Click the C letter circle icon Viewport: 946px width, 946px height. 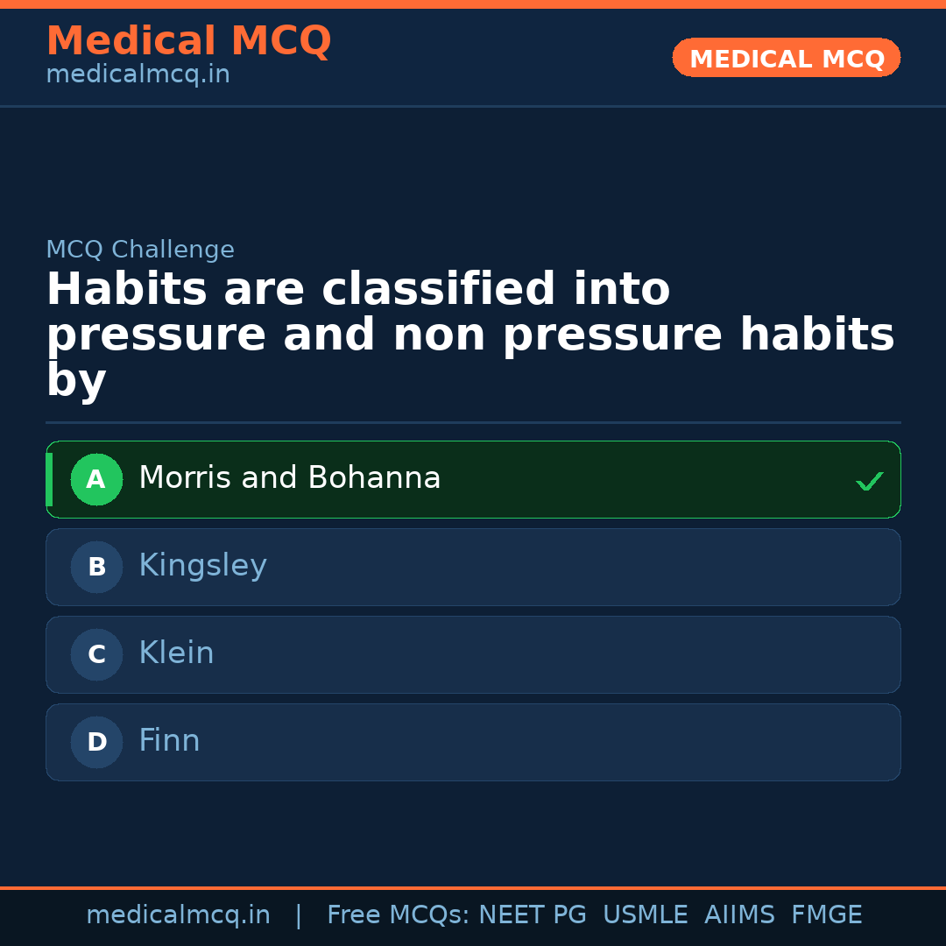click(96, 654)
